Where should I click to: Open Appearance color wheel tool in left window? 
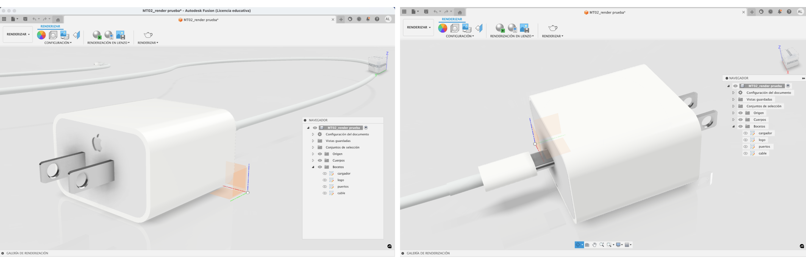(x=41, y=35)
